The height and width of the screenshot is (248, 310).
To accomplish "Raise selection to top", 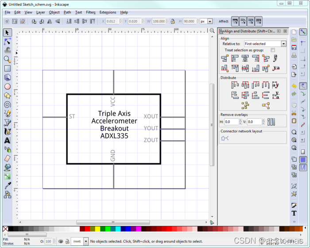I will click(93, 21).
